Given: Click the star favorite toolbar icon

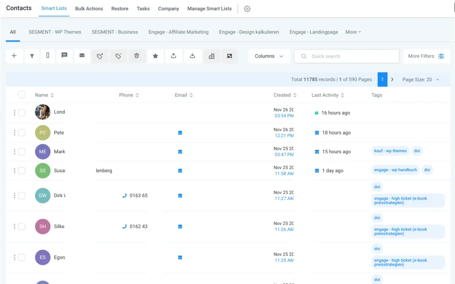Looking at the screenshot, I should click(x=155, y=56).
